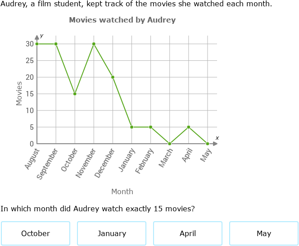
Task: Click the 'Month' x-axis title
Action: pos(122,191)
